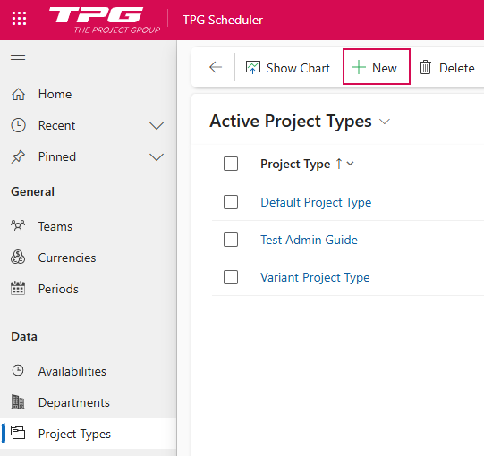Select the Test Admin Guide row checkbox

pos(231,240)
